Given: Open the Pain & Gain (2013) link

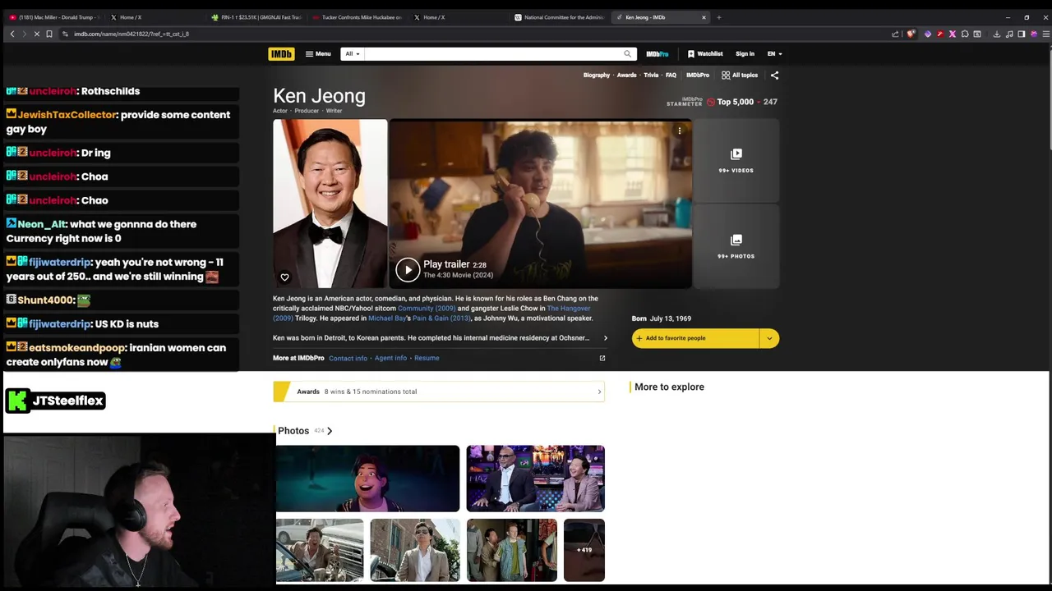Looking at the screenshot, I should tap(441, 318).
